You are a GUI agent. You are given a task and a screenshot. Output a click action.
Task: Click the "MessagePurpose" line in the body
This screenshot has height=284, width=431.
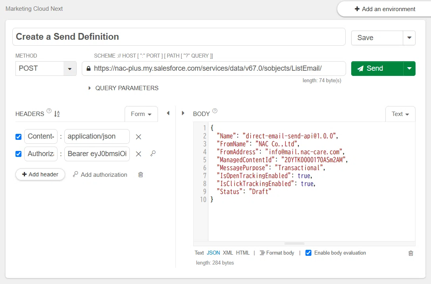pyautogui.click(x=271, y=168)
